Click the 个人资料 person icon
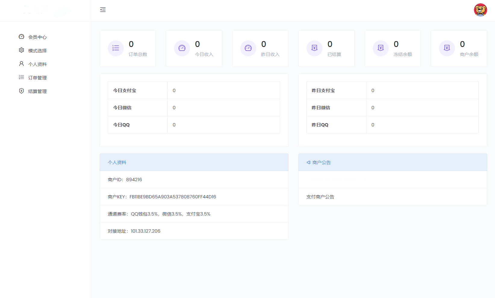This screenshot has width=495, height=298. point(21,64)
